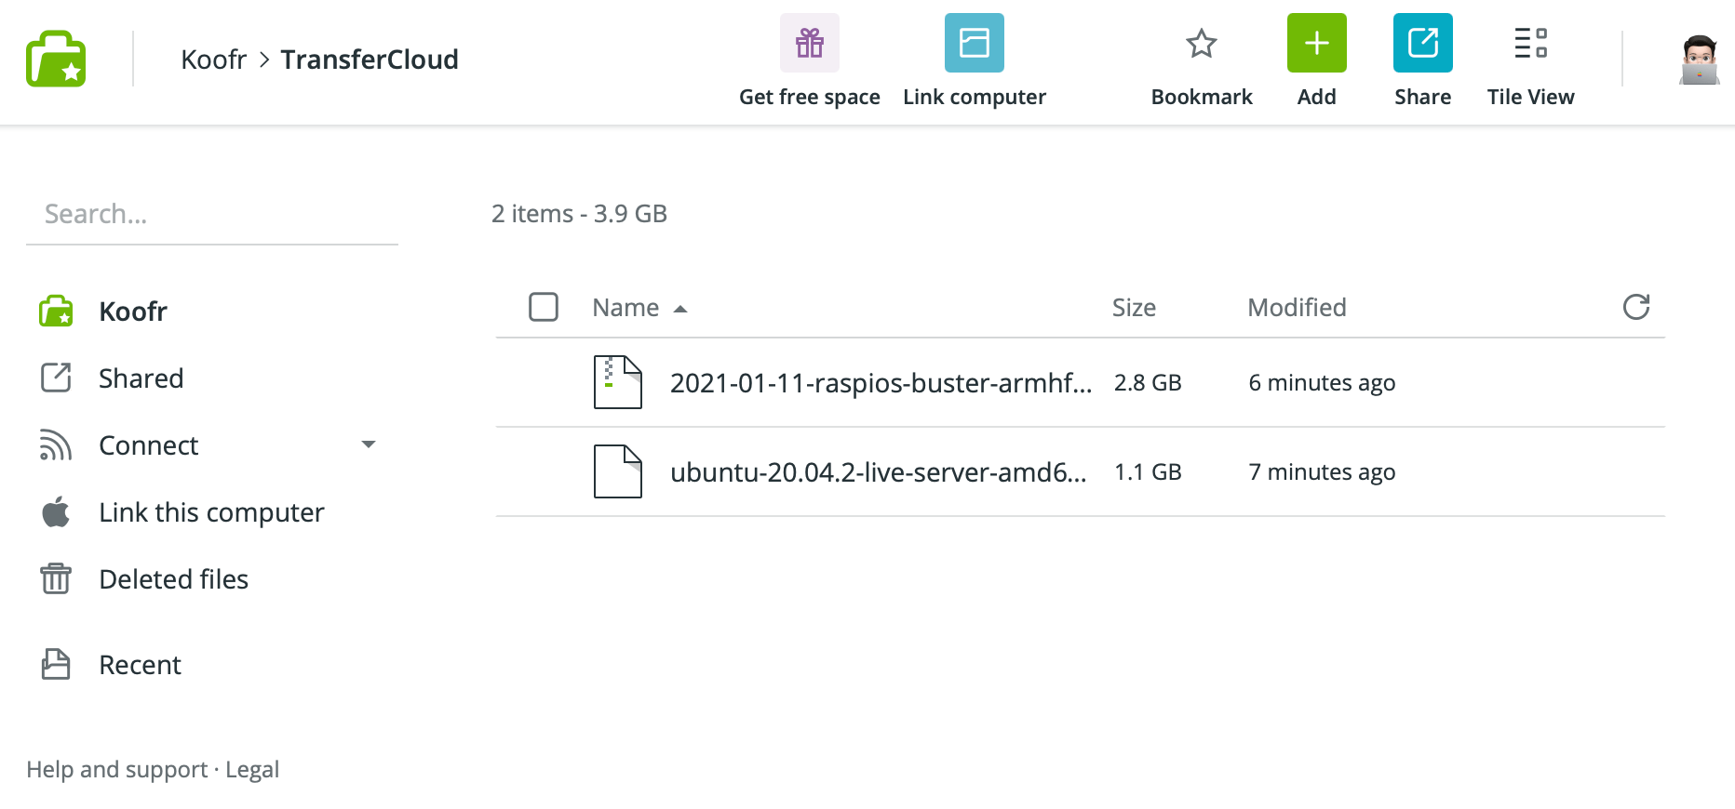Share the TransferCloud folder

(1423, 43)
